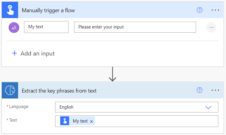
Task: Click the "Add an input" link
Action: tap(37, 53)
